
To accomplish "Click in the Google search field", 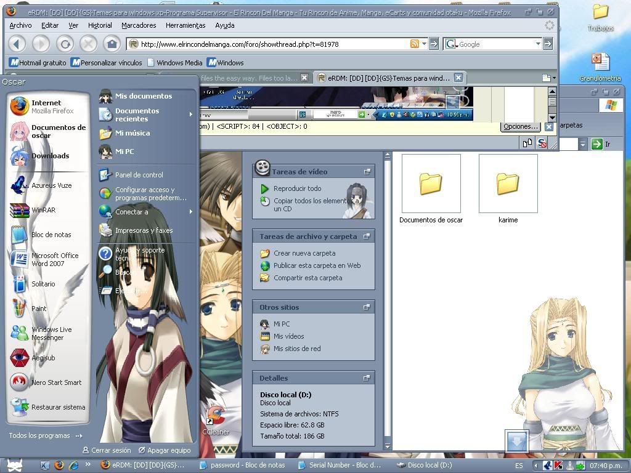I will (496, 44).
